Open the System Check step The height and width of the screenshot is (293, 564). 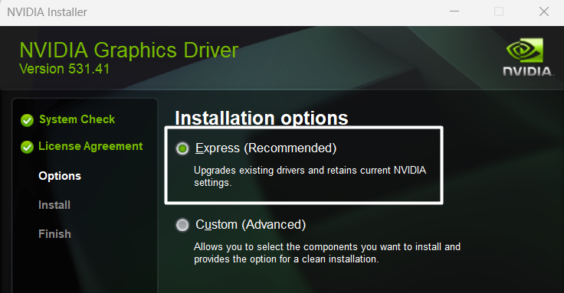pos(77,119)
